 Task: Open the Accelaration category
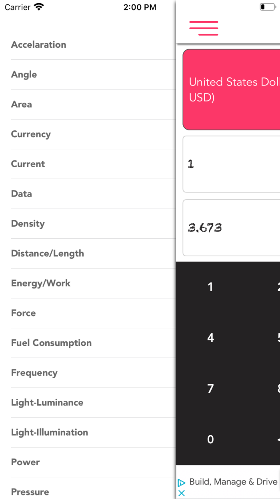(x=39, y=45)
